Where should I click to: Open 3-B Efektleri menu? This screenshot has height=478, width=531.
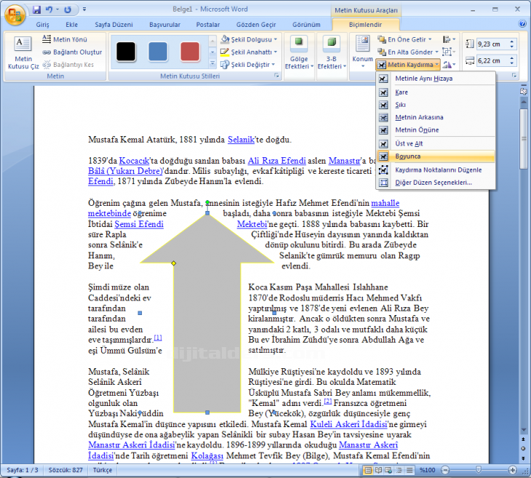pos(332,52)
